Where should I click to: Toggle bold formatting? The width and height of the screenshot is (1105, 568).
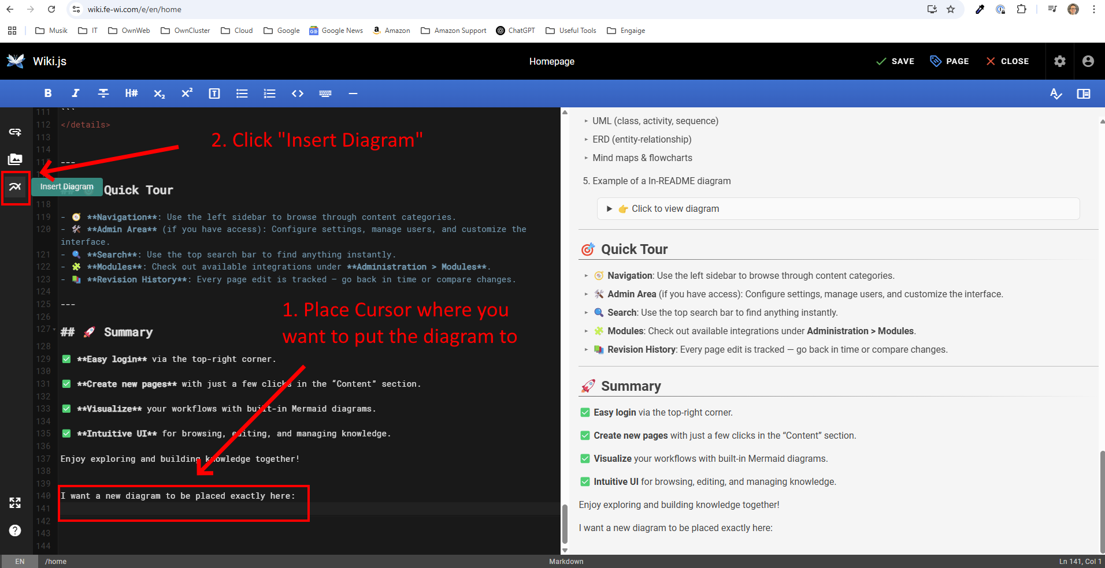47,93
